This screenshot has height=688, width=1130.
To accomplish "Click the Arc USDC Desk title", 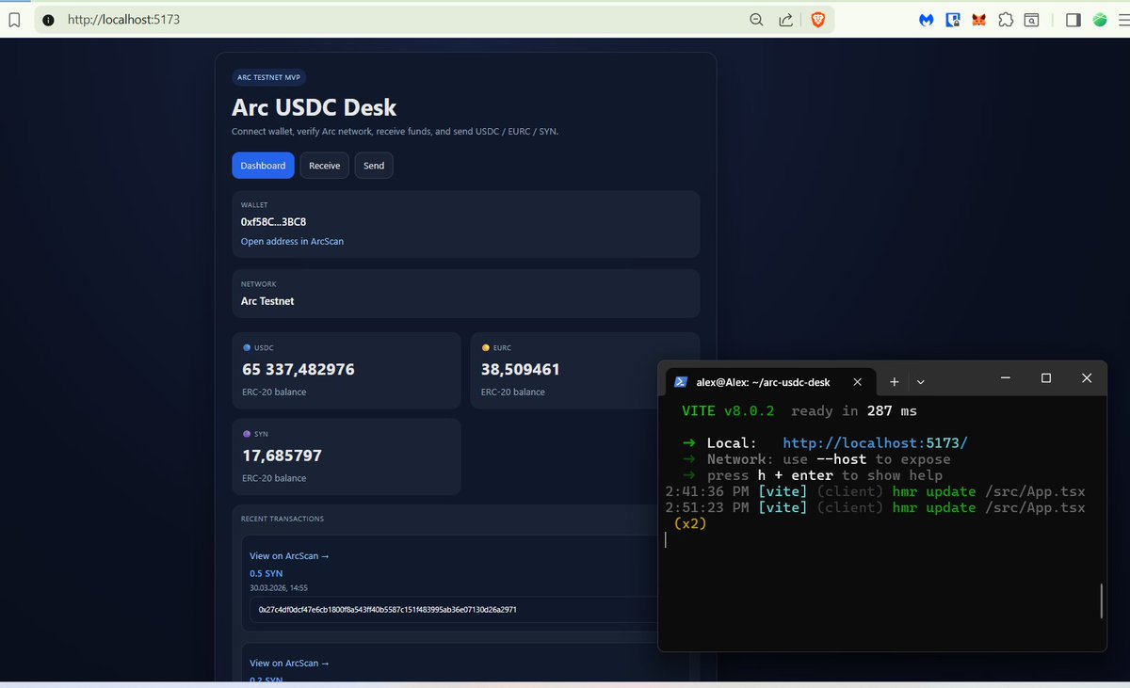I will click(x=314, y=107).
